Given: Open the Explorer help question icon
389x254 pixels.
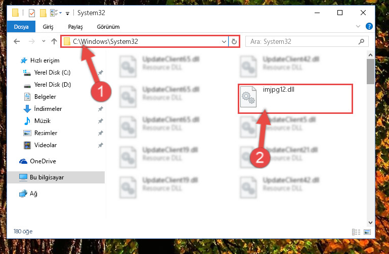Looking at the screenshot, I should click(x=369, y=26).
